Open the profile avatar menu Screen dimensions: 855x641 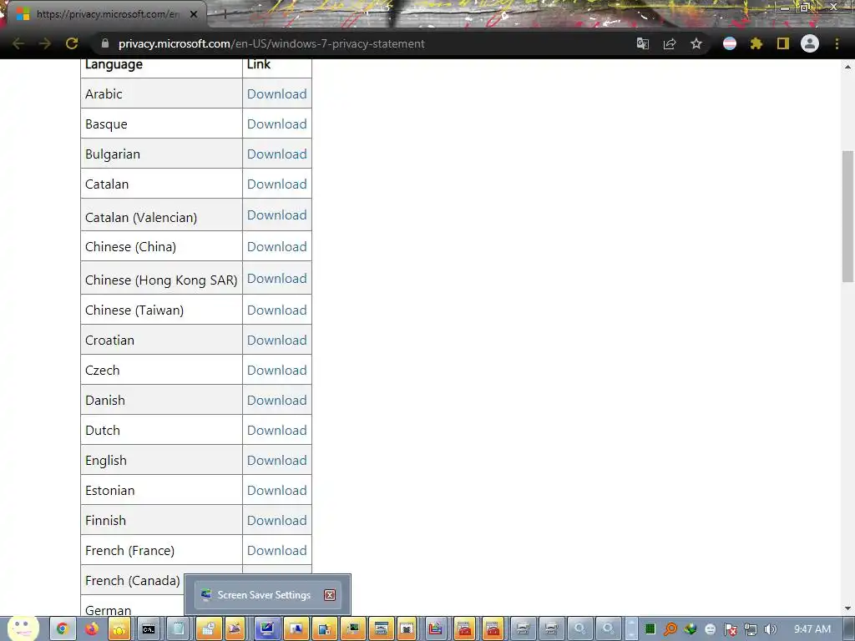point(810,43)
